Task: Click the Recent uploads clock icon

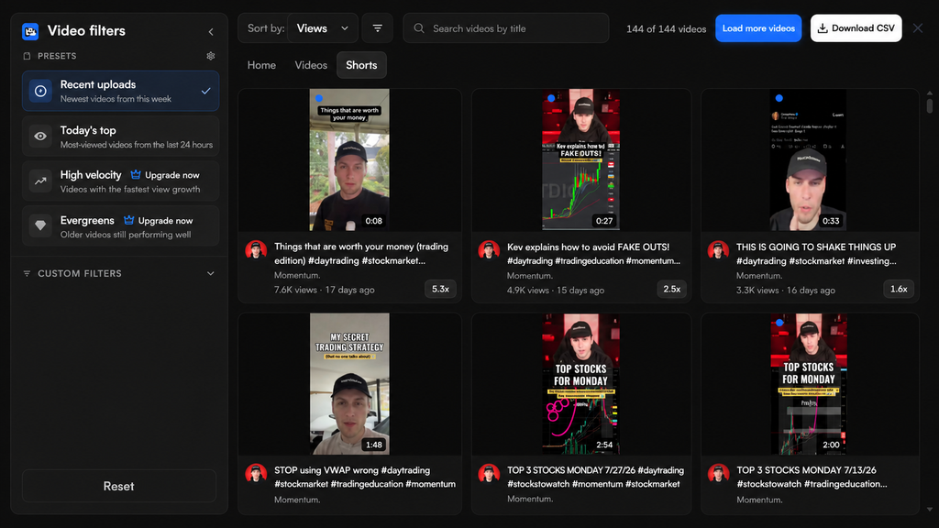Action: click(40, 91)
